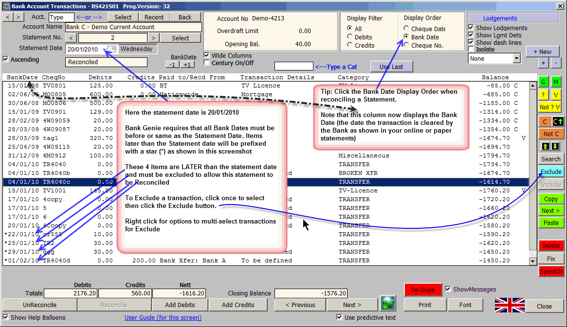Choose the Debits display filter
The image size is (567, 327).
pyautogui.click(x=349, y=37)
